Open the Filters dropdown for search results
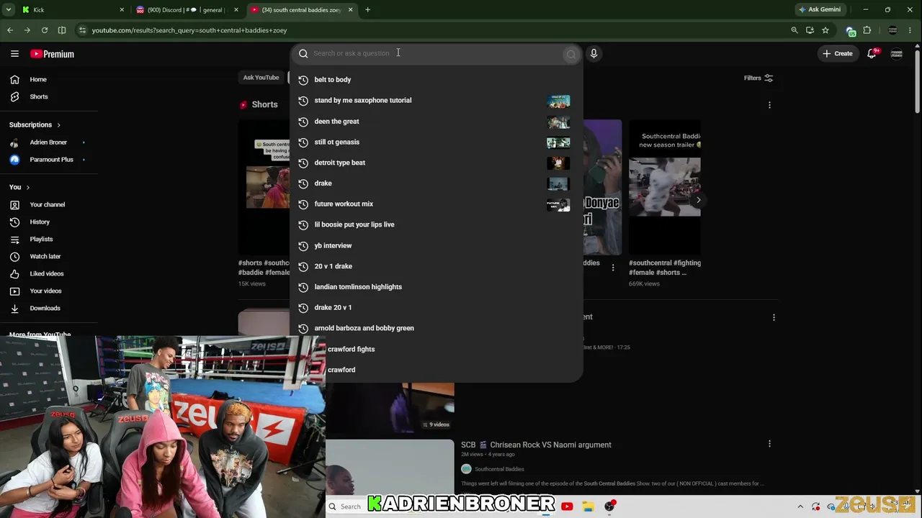922x518 pixels. click(758, 78)
